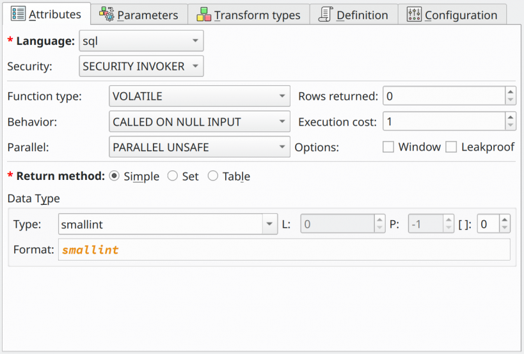Switch to the Parameters tab

[x=139, y=15]
